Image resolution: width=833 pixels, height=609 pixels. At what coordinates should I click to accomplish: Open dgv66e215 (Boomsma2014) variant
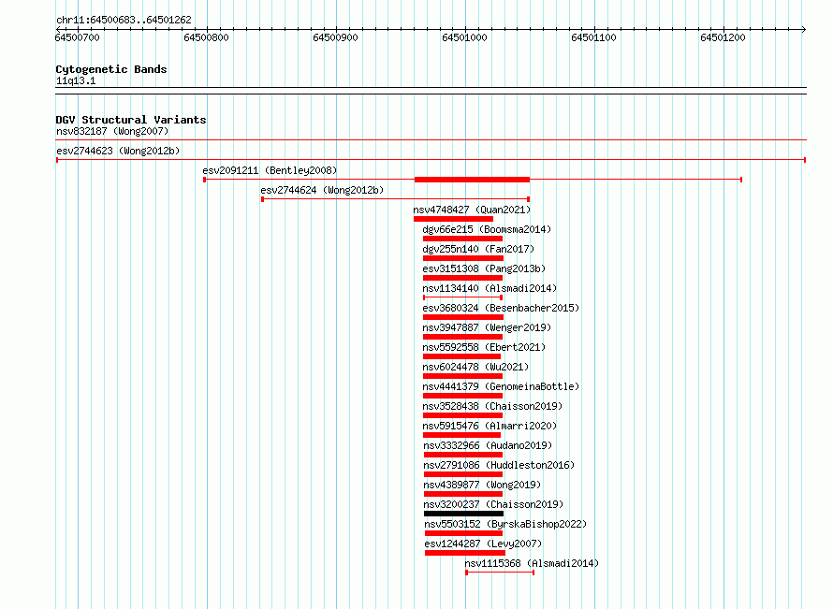point(487,229)
